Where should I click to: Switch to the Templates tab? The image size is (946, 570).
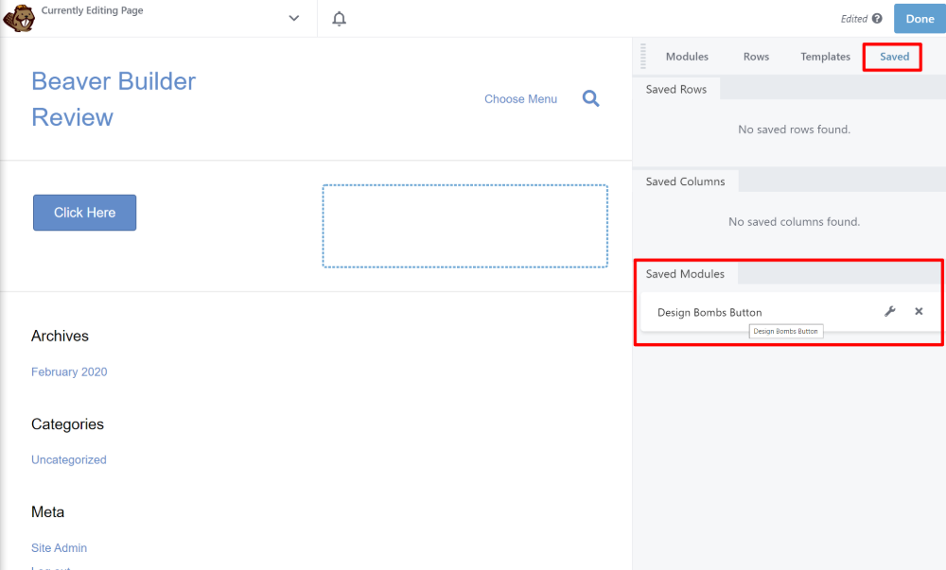(x=825, y=57)
